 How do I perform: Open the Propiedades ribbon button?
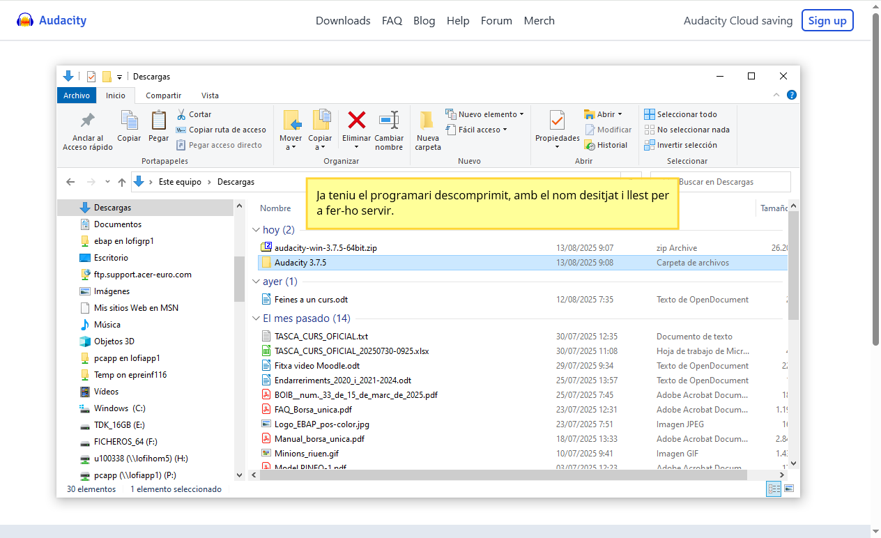[557, 130]
